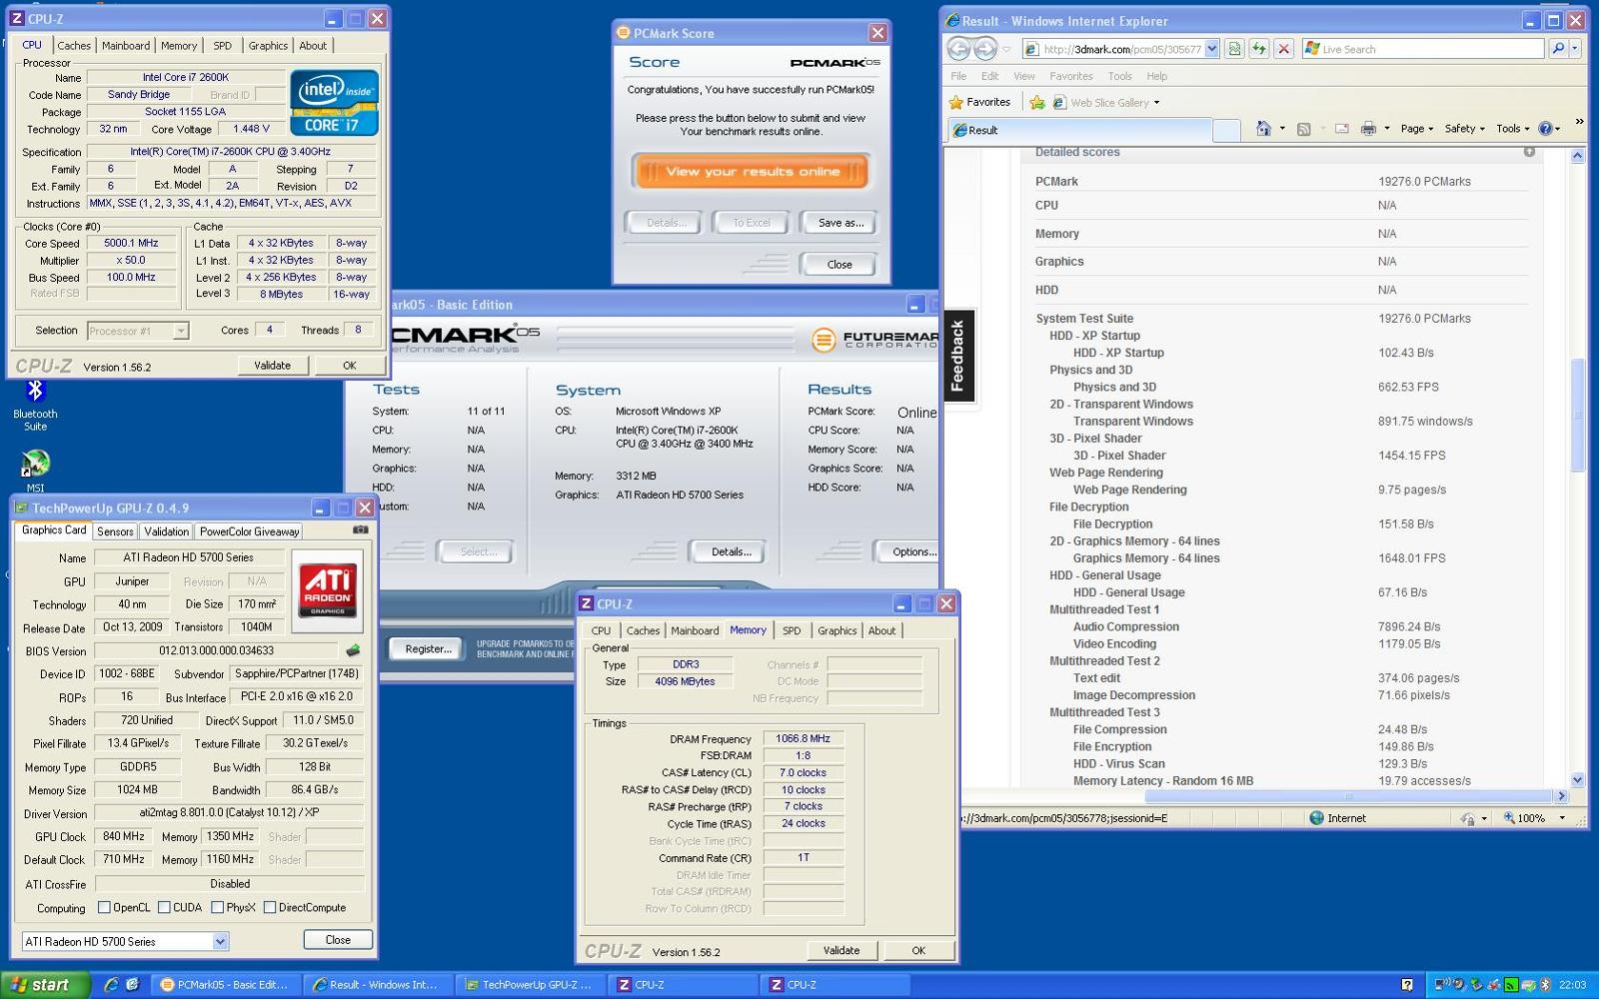Toggle the DirectCompute checkbox
The height and width of the screenshot is (999, 1599).
tap(270, 908)
